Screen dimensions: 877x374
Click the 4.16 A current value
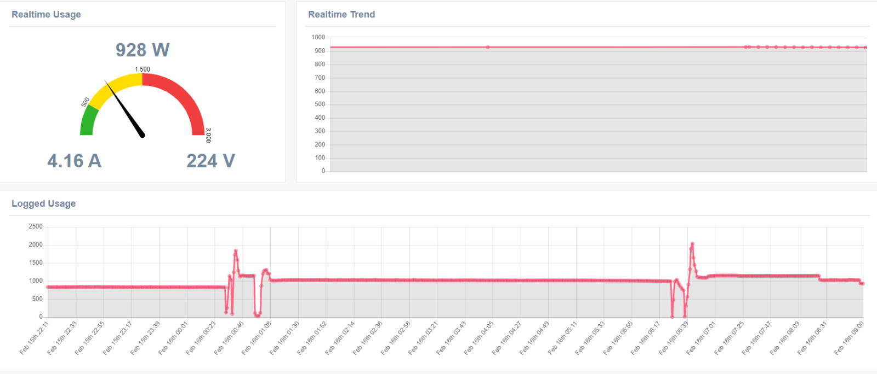coord(75,161)
